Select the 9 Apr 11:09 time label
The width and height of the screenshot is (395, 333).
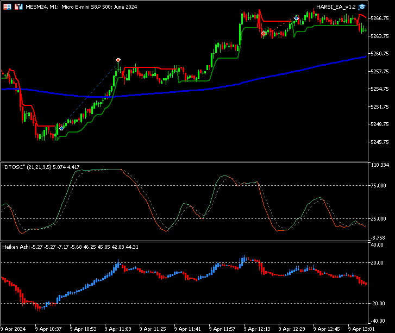pyautogui.click(x=118, y=329)
